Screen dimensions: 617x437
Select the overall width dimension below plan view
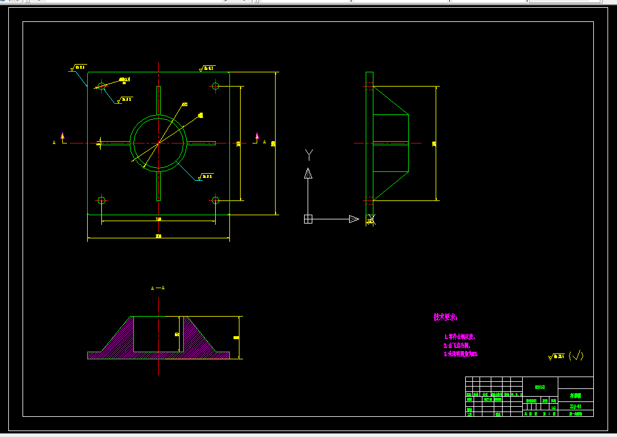158,237
